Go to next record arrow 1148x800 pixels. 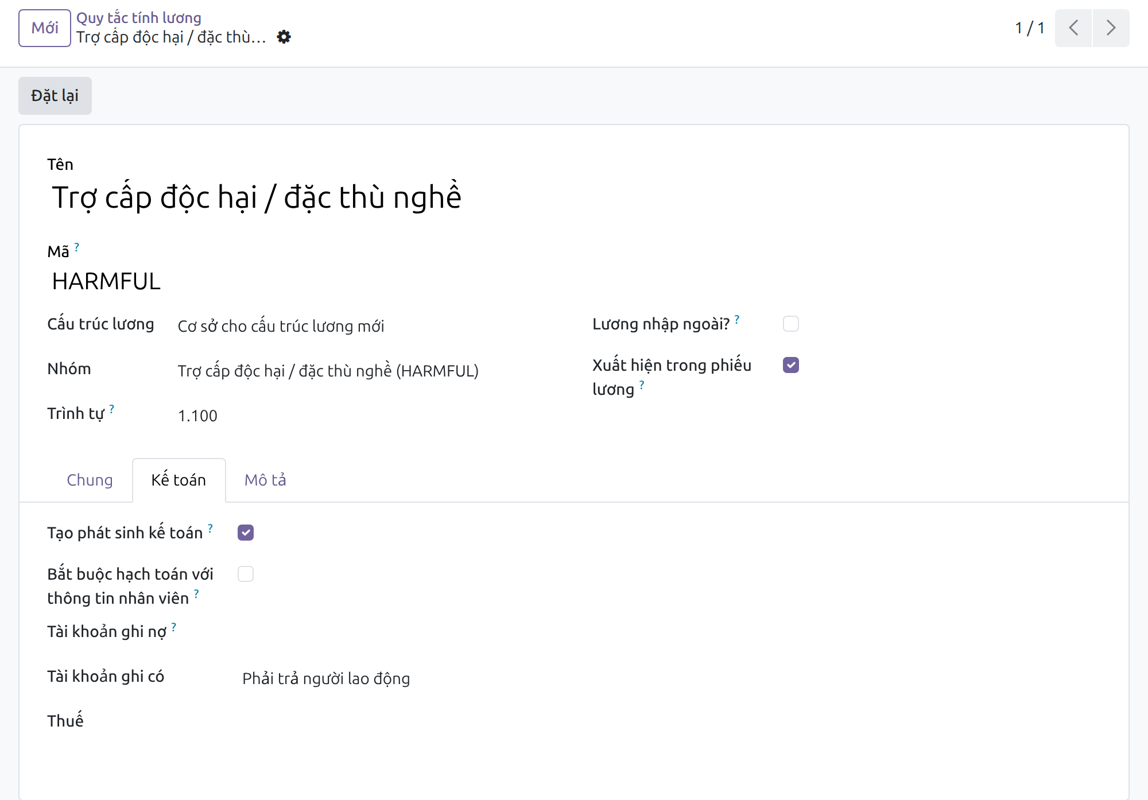point(1111,28)
